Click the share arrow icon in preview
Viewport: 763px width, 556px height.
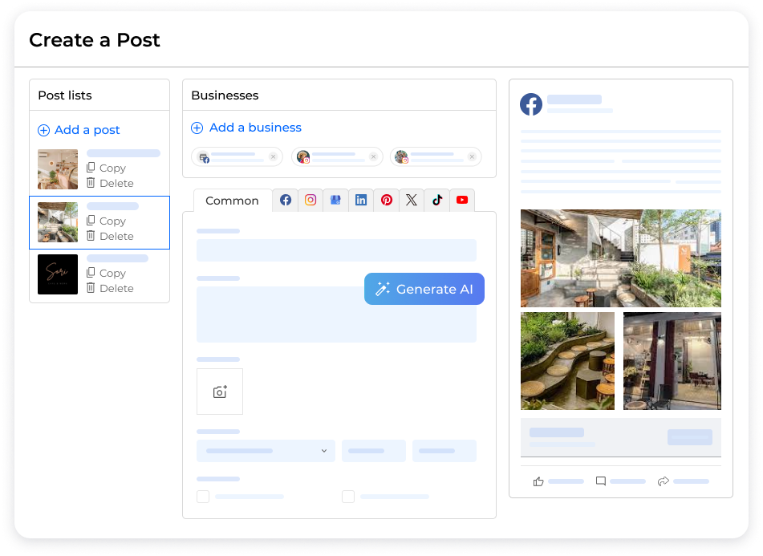pyautogui.click(x=664, y=481)
